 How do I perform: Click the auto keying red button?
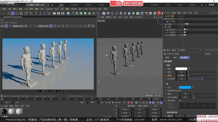click(x=132, y=102)
